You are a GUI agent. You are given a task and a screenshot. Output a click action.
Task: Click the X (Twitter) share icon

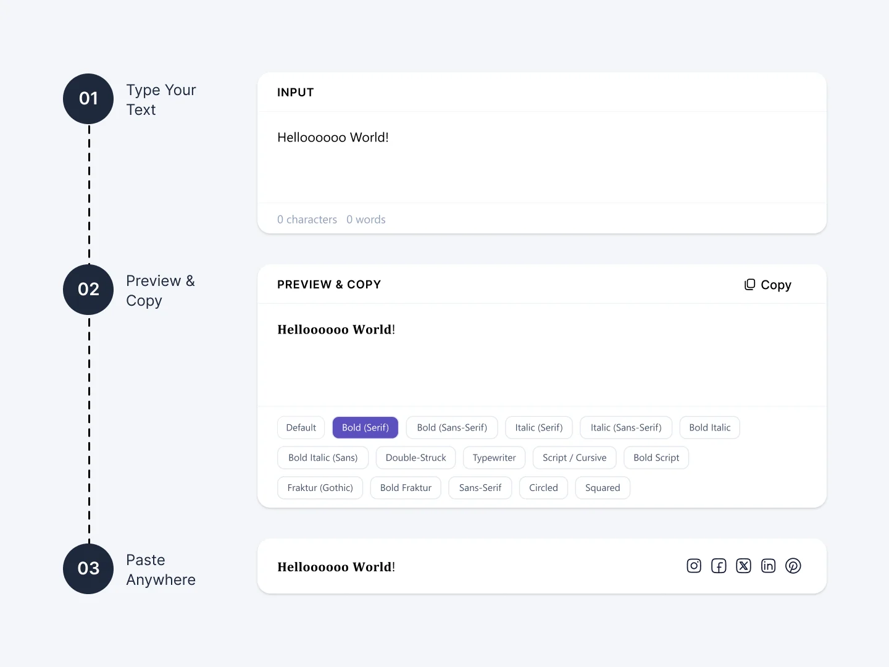point(743,566)
